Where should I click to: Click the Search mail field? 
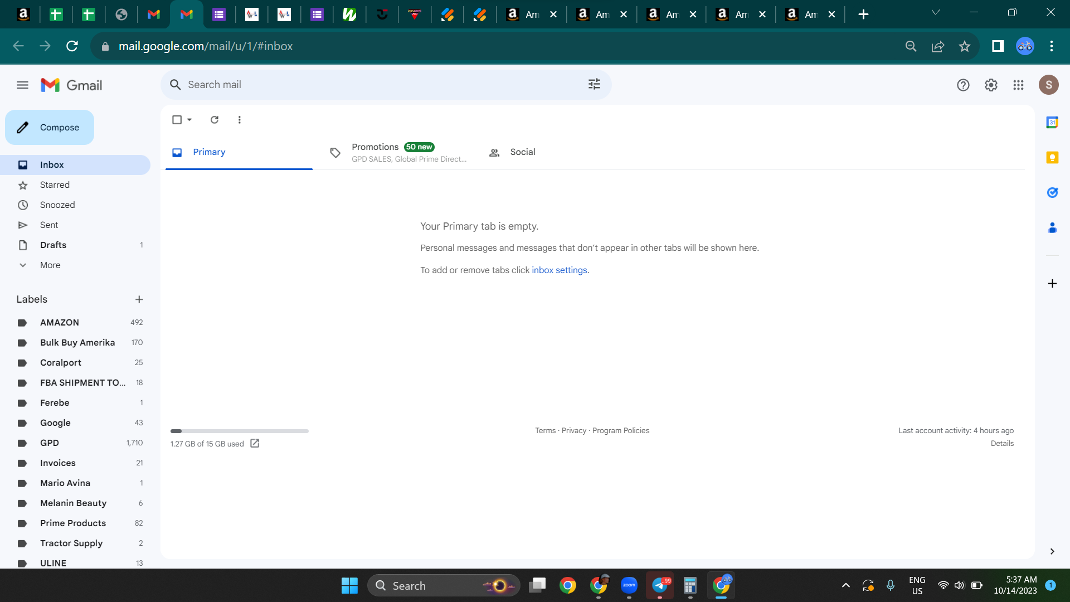pos(385,85)
